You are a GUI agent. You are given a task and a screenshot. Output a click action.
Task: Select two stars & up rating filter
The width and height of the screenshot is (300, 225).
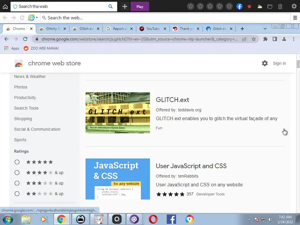click(x=17, y=194)
